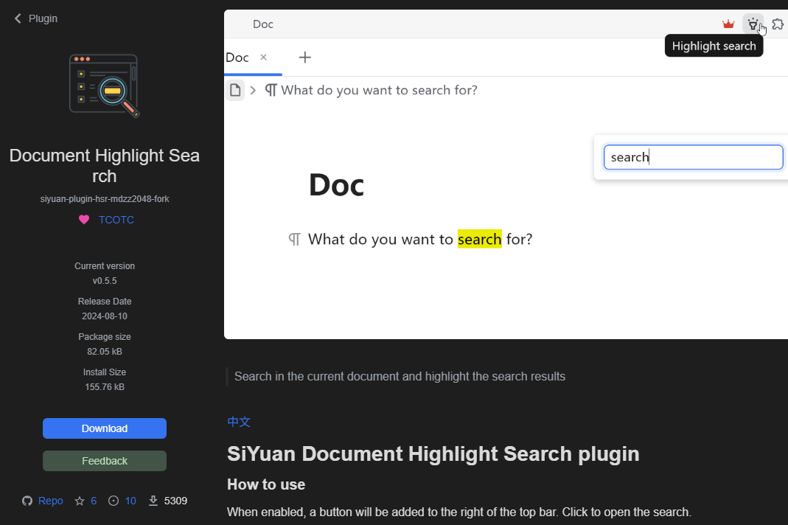788x525 pixels.
Task: Click the puzzle-piece plugin icon
Action: (x=777, y=24)
